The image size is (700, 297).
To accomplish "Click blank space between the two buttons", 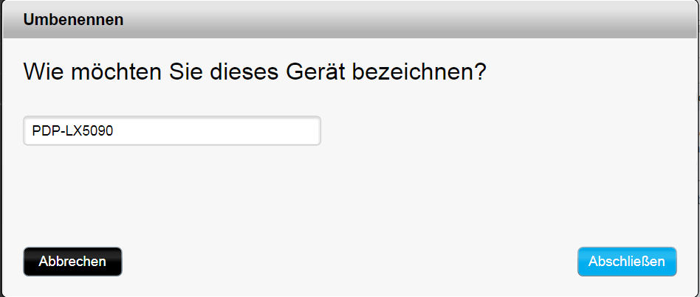I will 347,262.
